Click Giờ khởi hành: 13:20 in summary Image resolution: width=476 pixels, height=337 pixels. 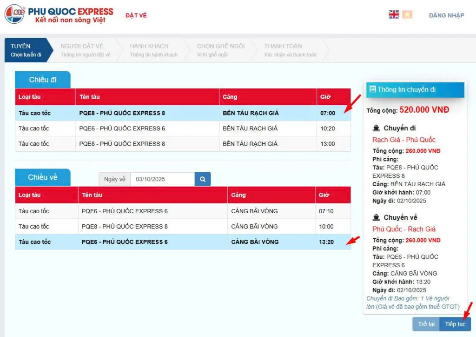(401, 282)
